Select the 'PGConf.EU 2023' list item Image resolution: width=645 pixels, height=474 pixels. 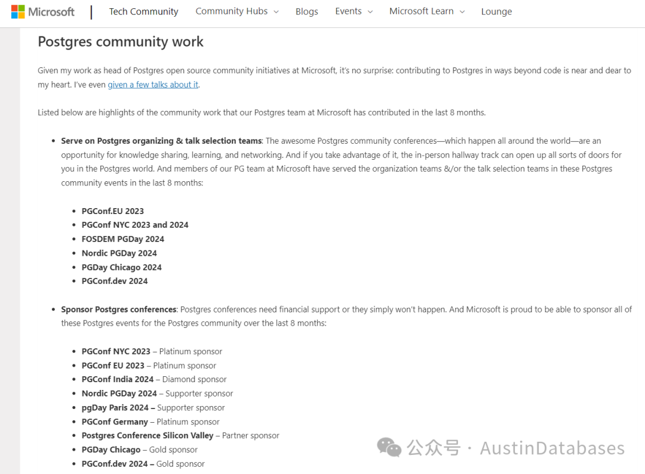[113, 211]
